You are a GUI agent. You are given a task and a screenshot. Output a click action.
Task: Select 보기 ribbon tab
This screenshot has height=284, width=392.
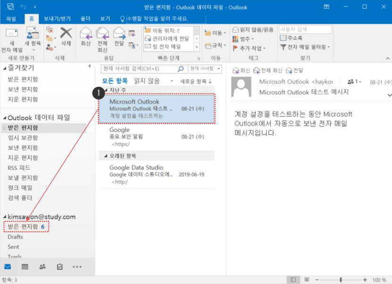coord(105,19)
